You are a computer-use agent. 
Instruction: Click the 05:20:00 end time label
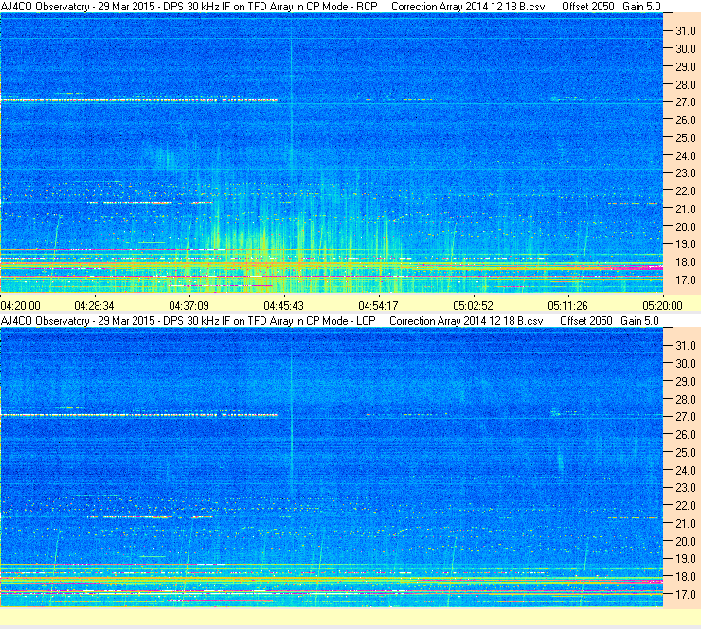pos(662,306)
